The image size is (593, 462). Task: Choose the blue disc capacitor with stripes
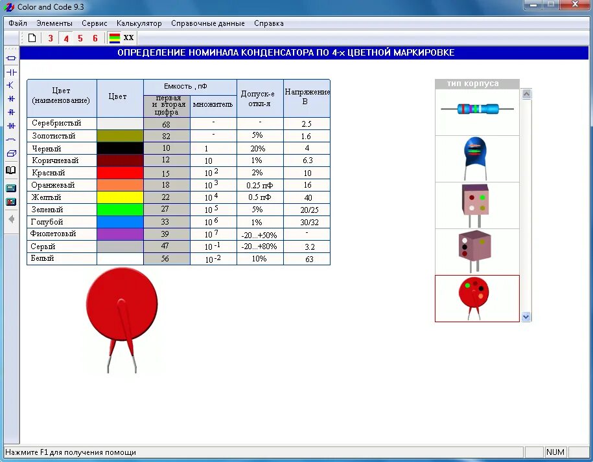coord(477,159)
